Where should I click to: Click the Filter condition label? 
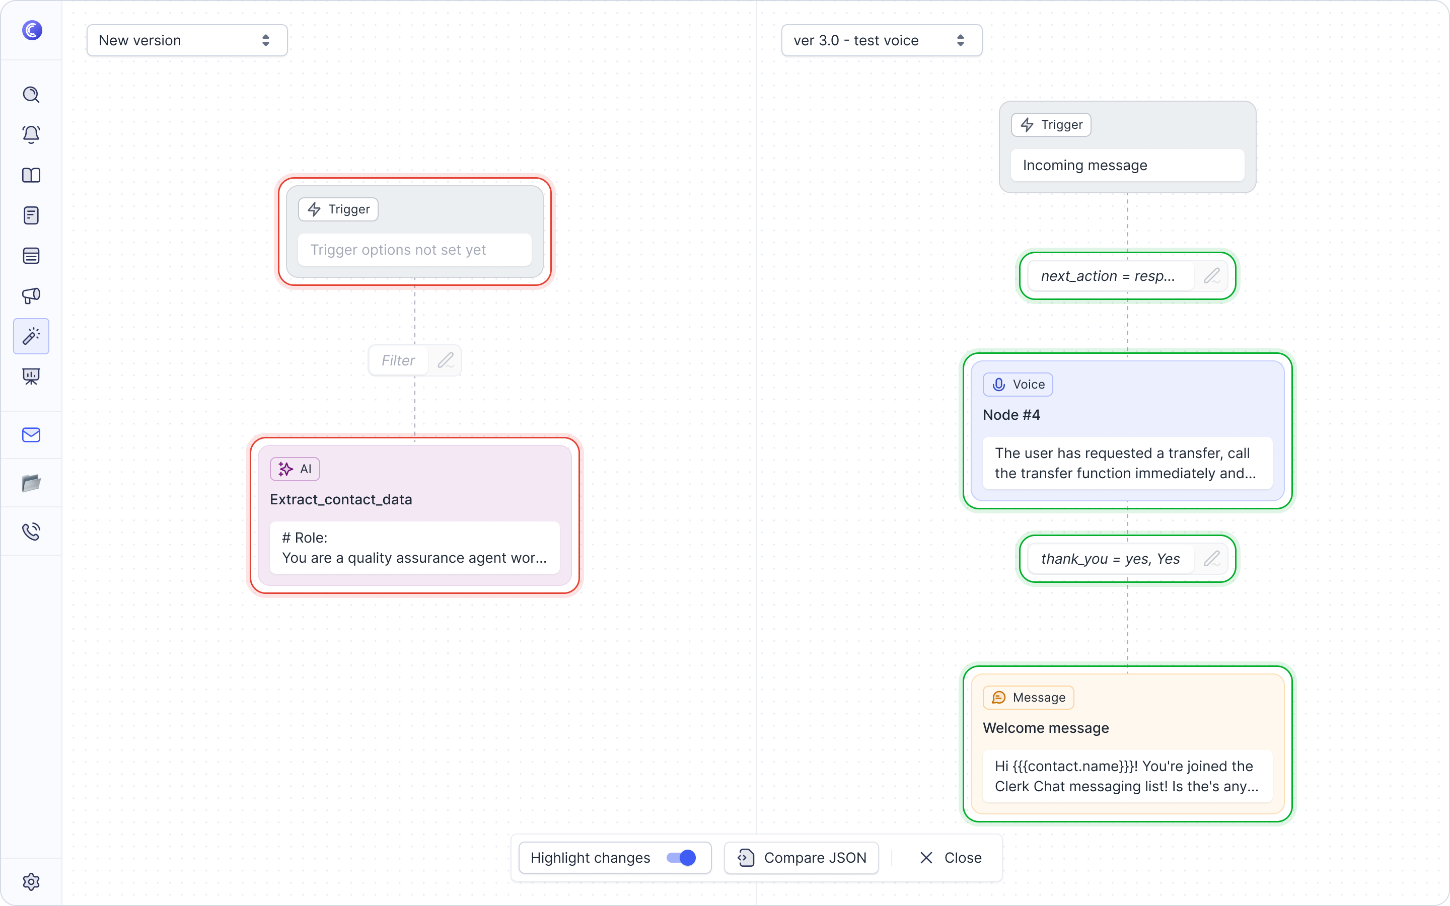pyautogui.click(x=398, y=360)
